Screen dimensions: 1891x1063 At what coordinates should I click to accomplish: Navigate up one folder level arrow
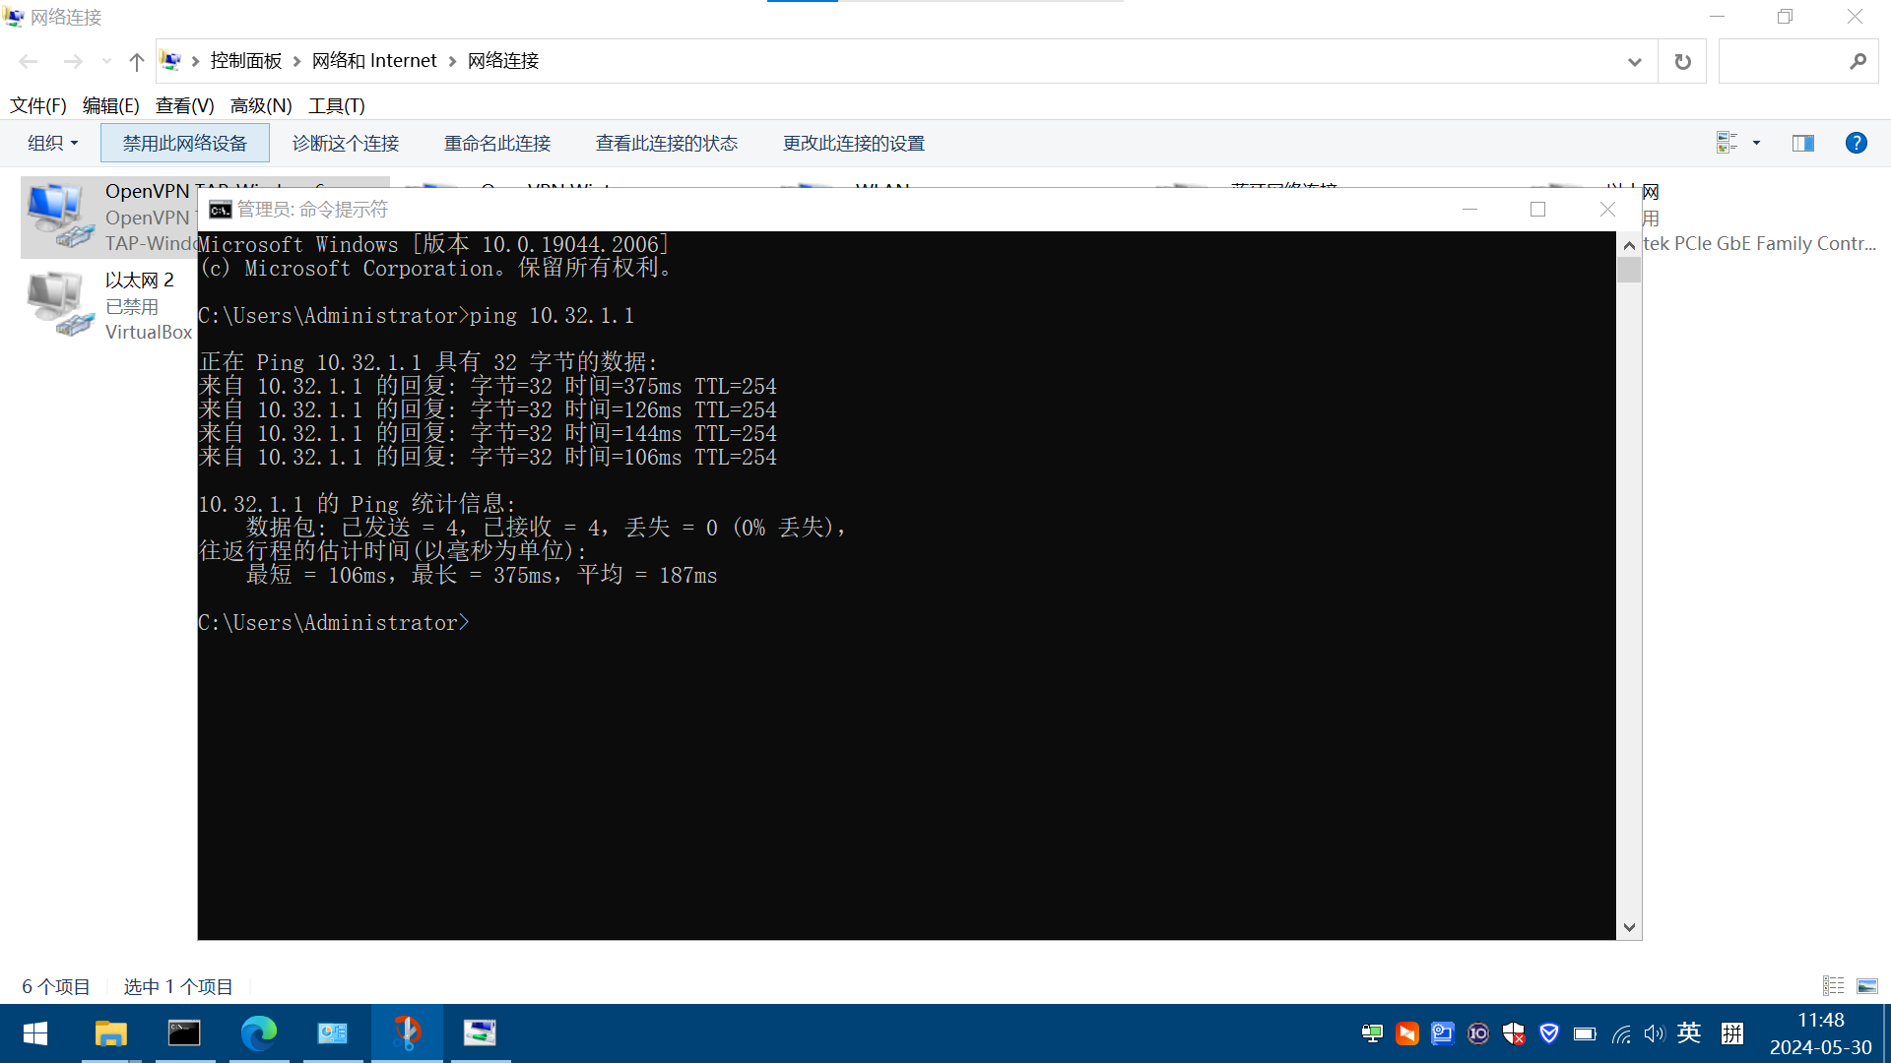point(136,61)
